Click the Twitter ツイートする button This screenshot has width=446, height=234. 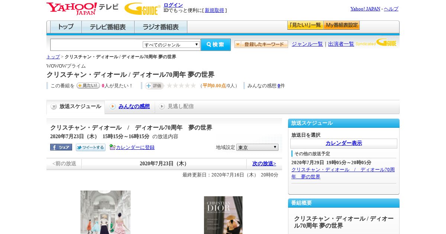click(x=91, y=147)
